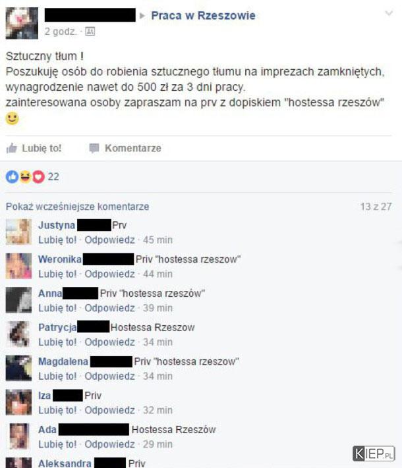Open the Praca w Rzeszowie group link
This screenshot has height=468, width=402.
click(x=203, y=16)
